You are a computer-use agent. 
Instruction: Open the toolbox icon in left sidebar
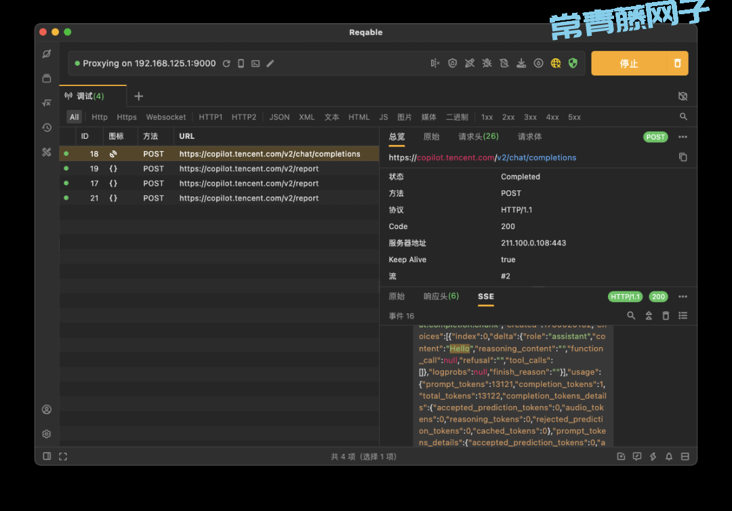[x=47, y=152]
